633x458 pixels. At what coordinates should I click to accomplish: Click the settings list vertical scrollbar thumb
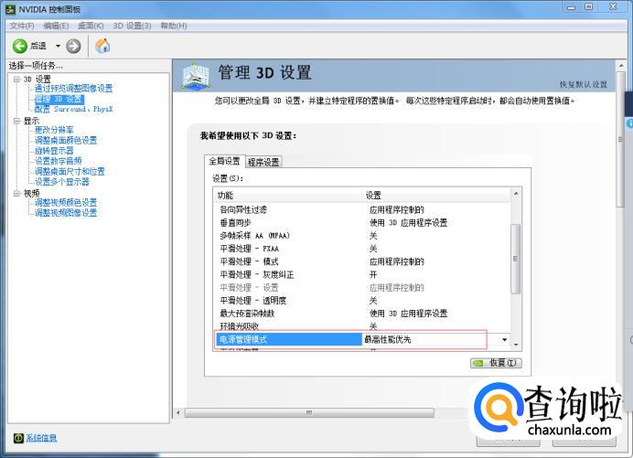tap(516, 259)
